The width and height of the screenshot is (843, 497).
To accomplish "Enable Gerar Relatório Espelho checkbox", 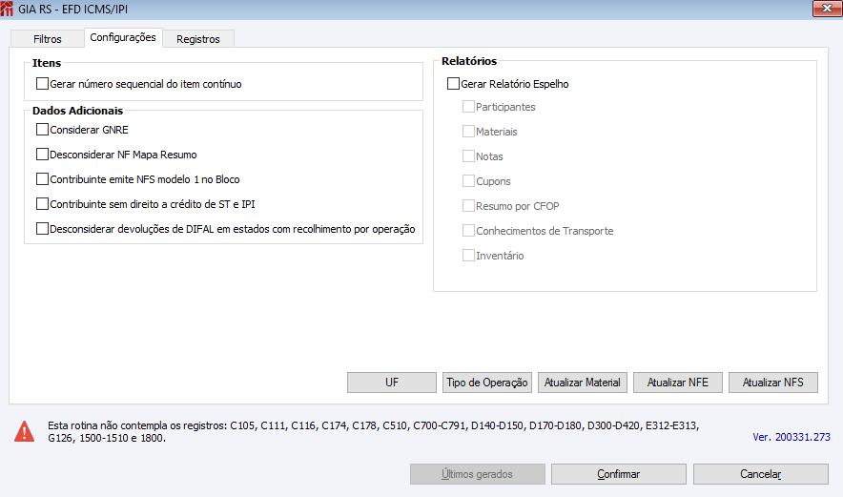I will pyautogui.click(x=454, y=84).
